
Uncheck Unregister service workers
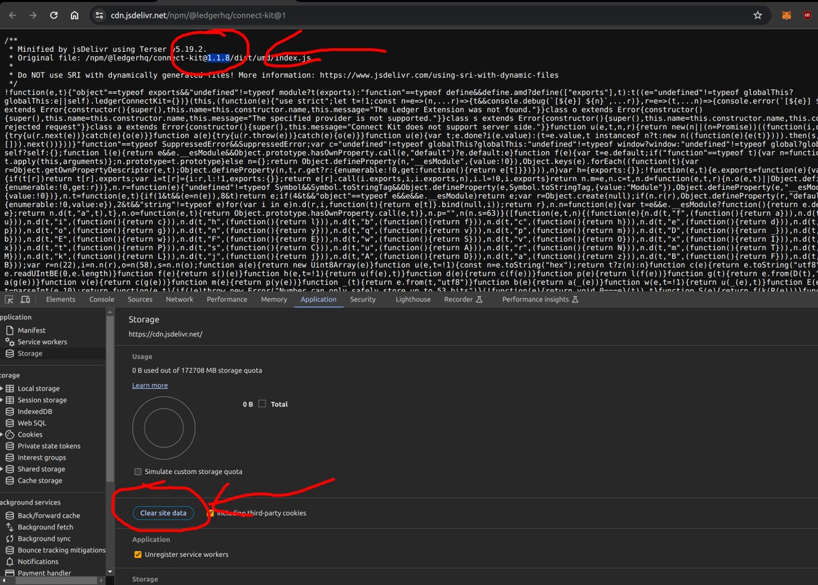pyautogui.click(x=138, y=554)
